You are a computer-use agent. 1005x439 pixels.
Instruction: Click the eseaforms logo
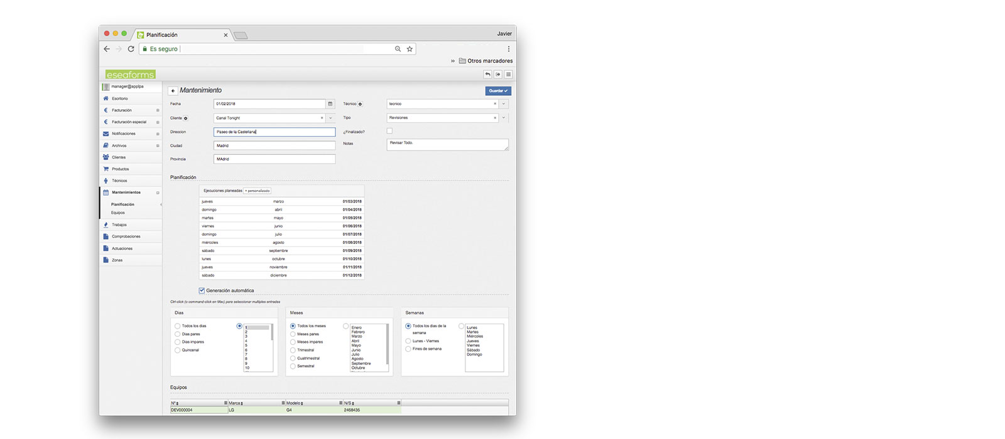(130, 75)
